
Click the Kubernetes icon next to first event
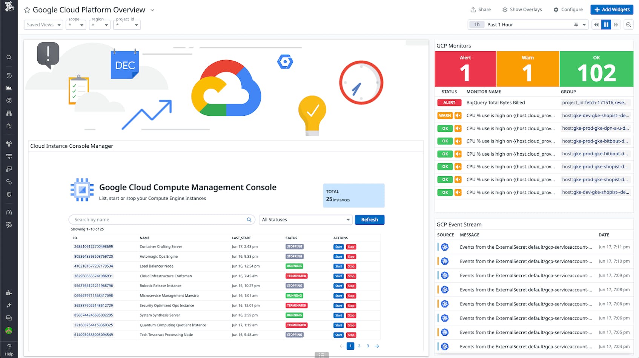point(445,247)
